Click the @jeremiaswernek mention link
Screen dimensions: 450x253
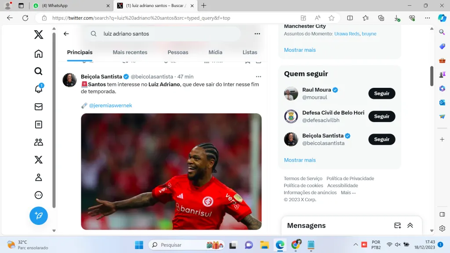(110, 105)
